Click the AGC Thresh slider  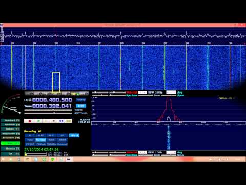(48, 113)
